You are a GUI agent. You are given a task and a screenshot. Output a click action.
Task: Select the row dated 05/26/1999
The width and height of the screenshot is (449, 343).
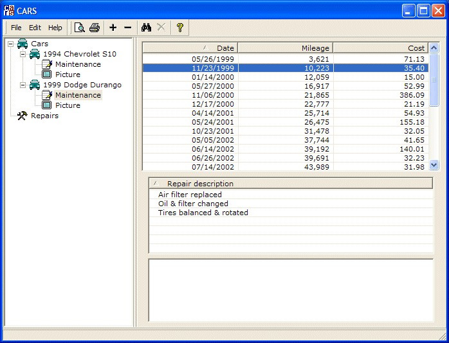pos(286,59)
